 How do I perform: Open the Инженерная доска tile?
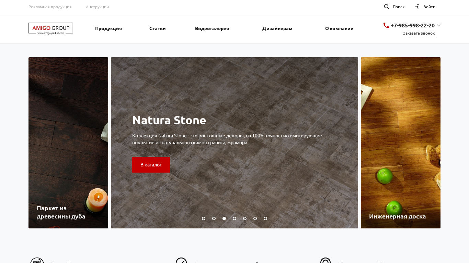point(401,143)
